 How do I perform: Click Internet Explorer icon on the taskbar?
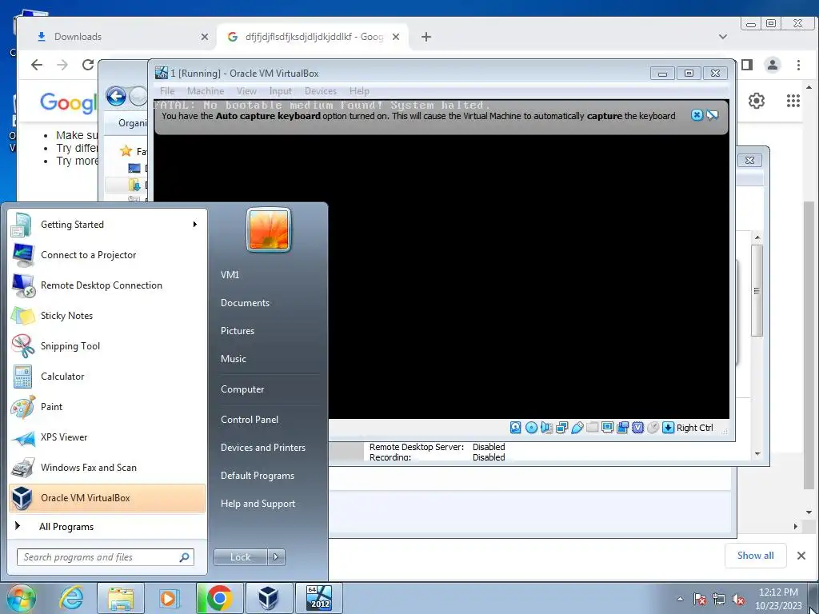pos(71,598)
